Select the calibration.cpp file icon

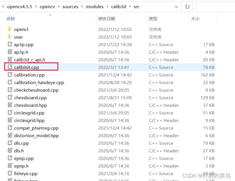click(x=10, y=74)
